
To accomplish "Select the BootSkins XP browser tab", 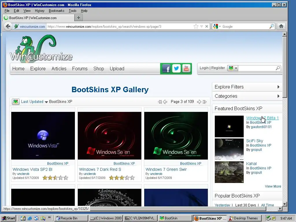I will [38, 18].
